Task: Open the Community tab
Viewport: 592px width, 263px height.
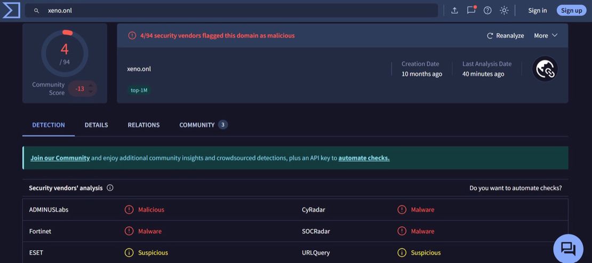Action: click(x=197, y=125)
